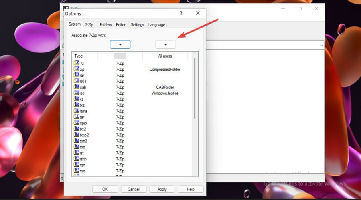The height and width of the screenshot is (200, 361).
Task: Click CompressedFolder in the zip row
Action: coord(165,69)
